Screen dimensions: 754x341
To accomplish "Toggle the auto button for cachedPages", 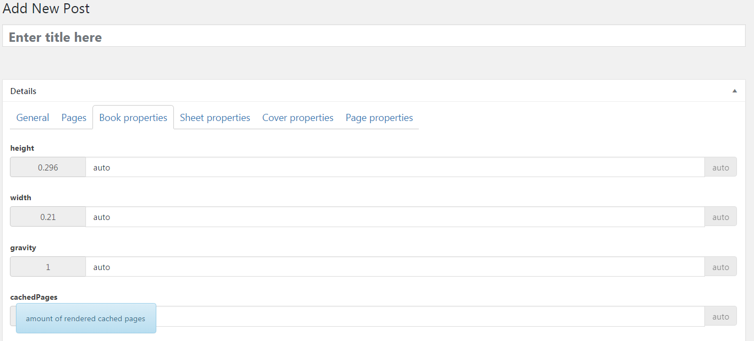I will click(x=720, y=316).
